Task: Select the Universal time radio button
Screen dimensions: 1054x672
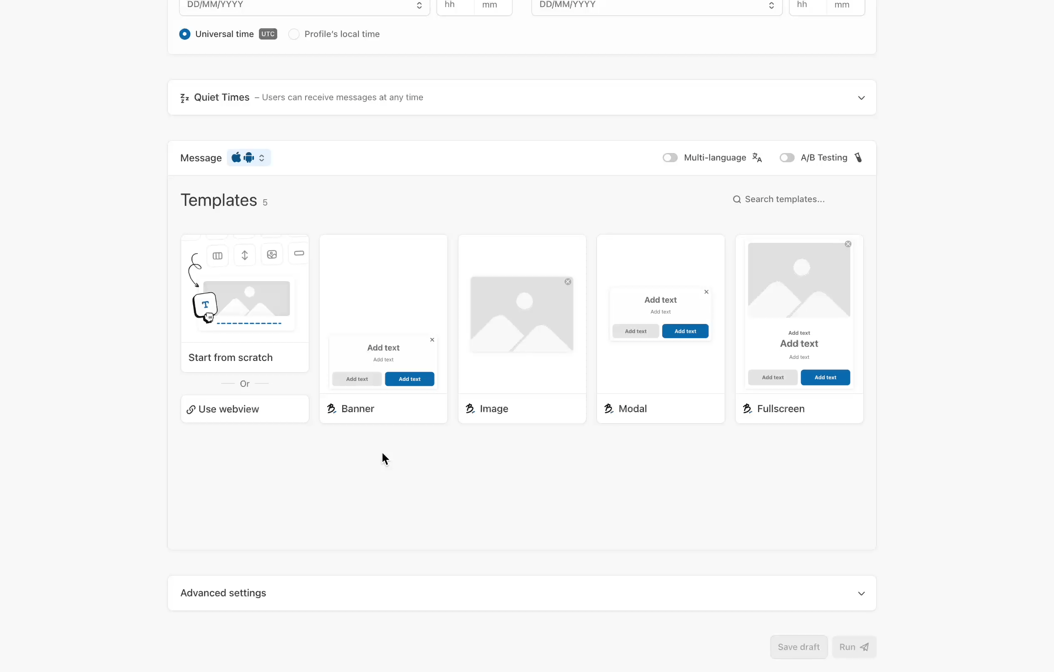Action: pos(185,34)
